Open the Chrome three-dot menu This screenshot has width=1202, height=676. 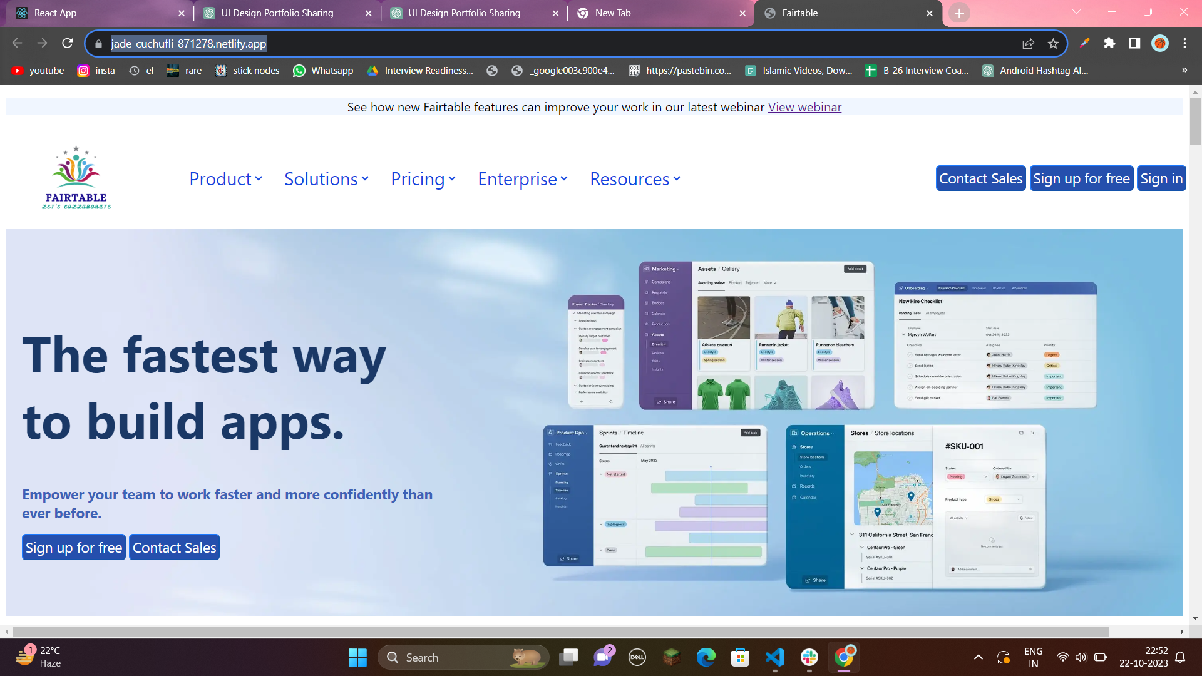click(1184, 44)
